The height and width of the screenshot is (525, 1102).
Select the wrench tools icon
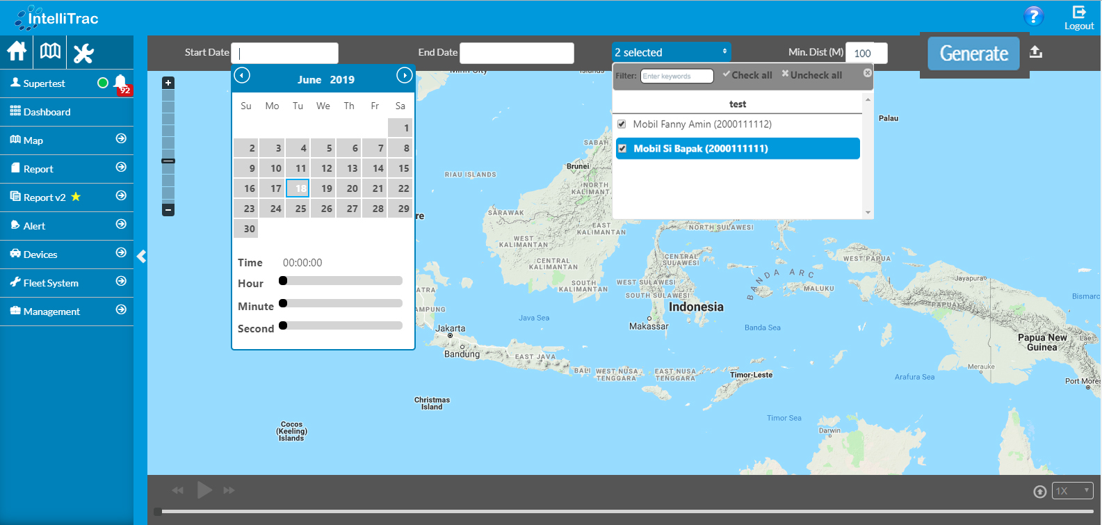[x=83, y=53]
